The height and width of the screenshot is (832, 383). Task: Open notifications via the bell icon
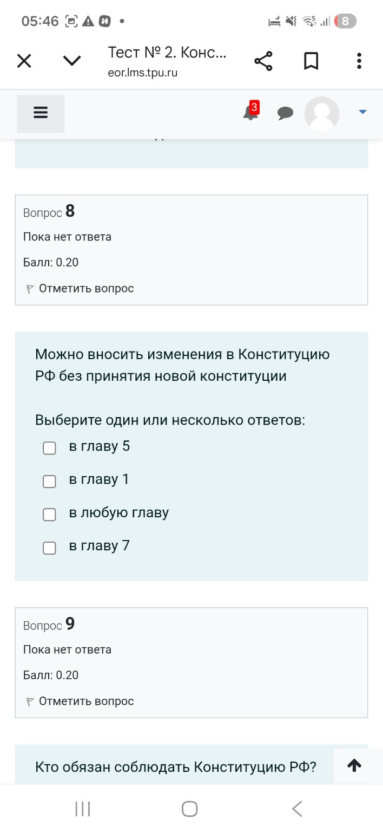click(250, 114)
